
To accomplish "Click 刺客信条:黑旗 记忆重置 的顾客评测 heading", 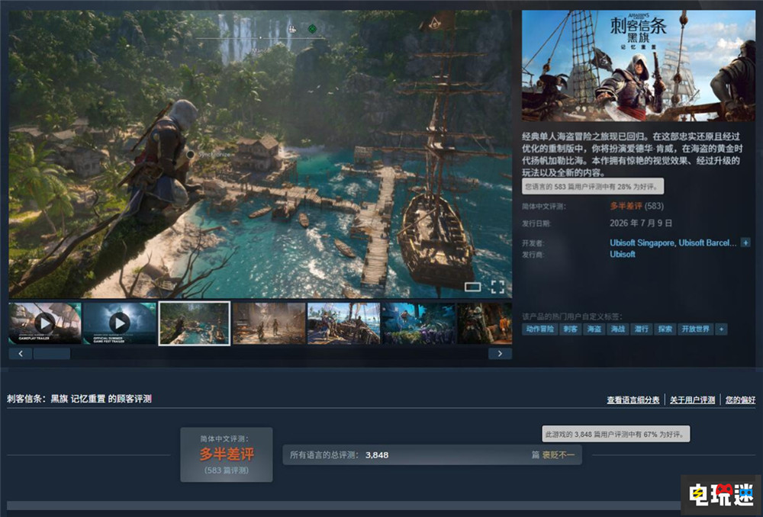I will [x=79, y=399].
